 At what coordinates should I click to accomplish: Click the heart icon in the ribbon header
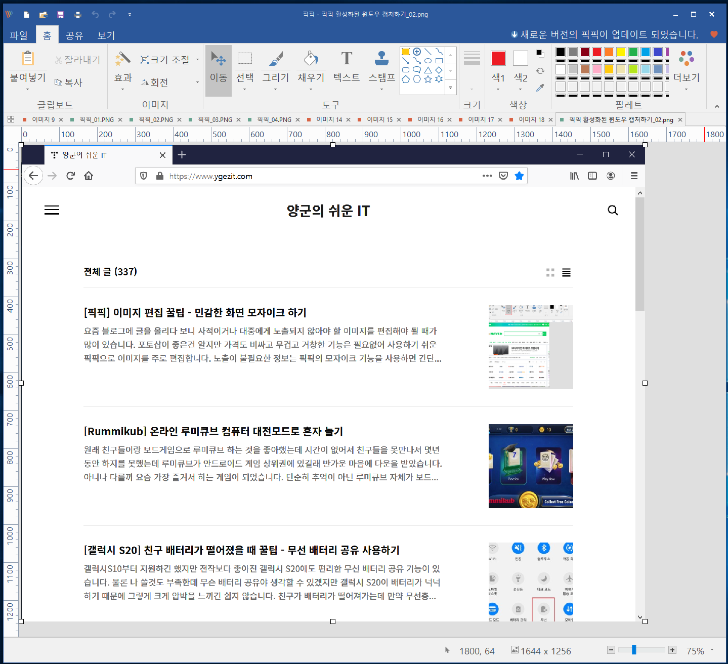click(x=714, y=34)
